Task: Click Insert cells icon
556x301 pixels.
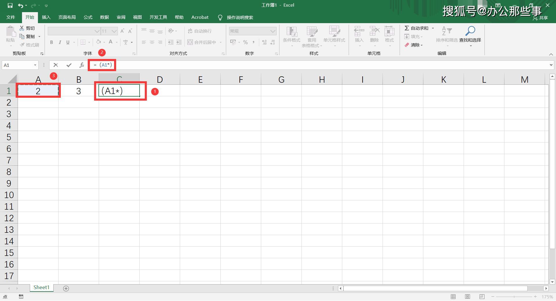Action: click(x=359, y=31)
